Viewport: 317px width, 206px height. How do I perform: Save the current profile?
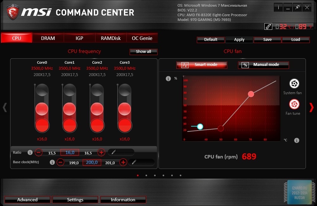267,40
